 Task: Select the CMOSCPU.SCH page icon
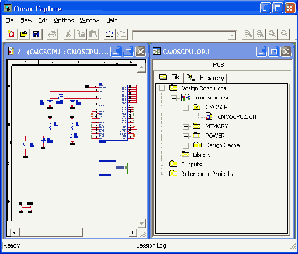click(209, 116)
